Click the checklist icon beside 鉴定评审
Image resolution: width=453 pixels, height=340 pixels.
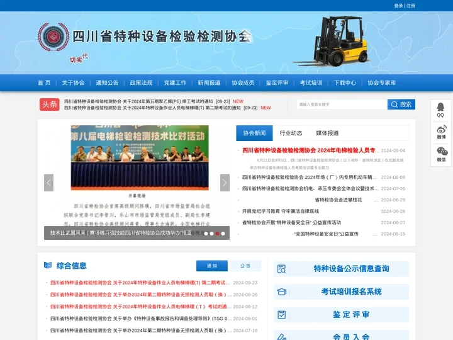[x=281, y=315]
